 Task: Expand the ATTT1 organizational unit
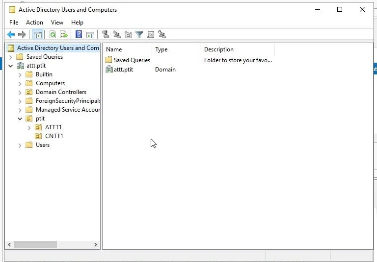[x=29, y=128]
